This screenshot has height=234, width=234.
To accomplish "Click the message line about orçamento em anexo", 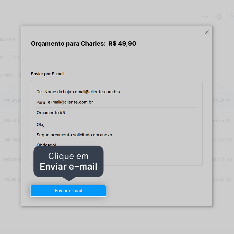I will click(75, 135).
